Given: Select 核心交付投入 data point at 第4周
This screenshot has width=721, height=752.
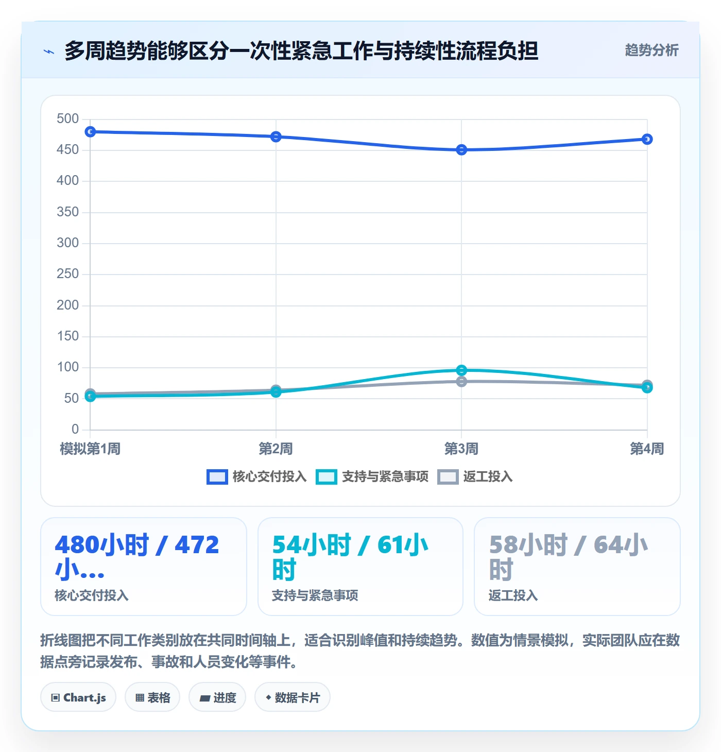Looking at the screenshot, I should tap(647, 139).
